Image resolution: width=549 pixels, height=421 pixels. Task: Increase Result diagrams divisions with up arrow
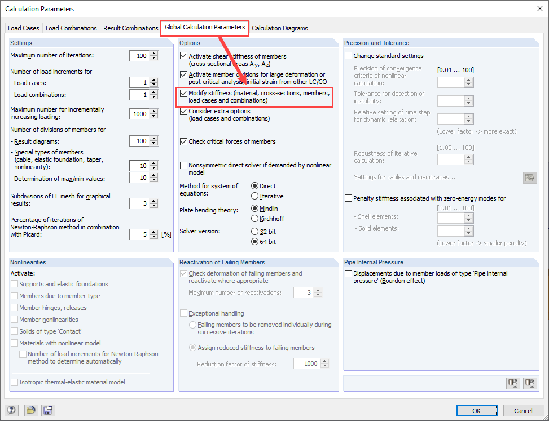[x=154, y=139]
